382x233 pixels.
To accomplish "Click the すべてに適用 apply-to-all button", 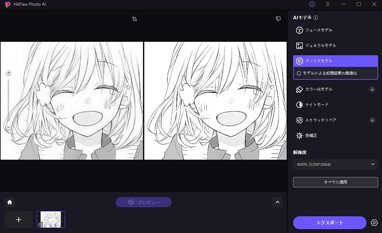I will (x=336, y=182).
